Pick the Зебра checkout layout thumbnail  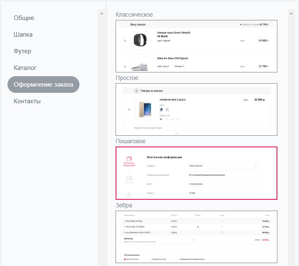pyautogui.click(x=196, y=237)
